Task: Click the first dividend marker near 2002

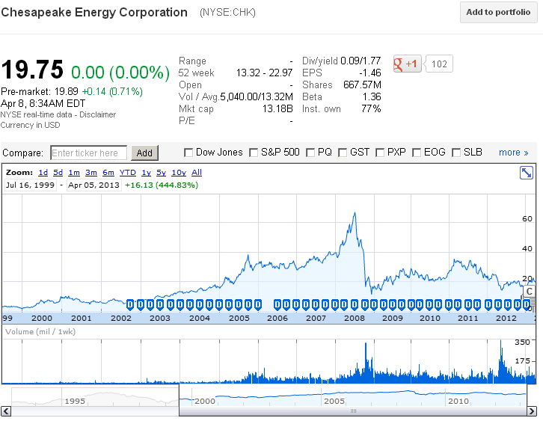Action: tap(130, 304)
